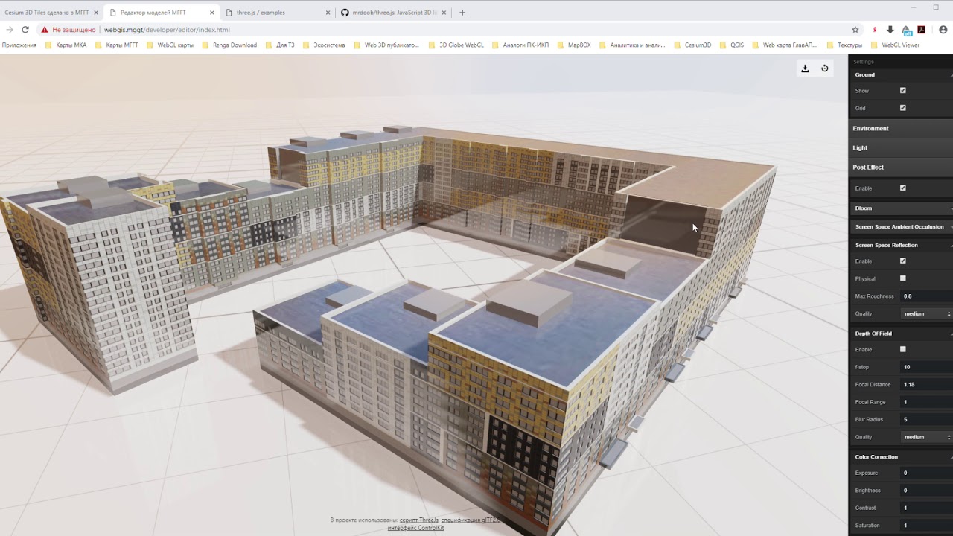Switch to the mrdoob/three.js GitHub tab

pyautogui.click(x=394, y=13)
